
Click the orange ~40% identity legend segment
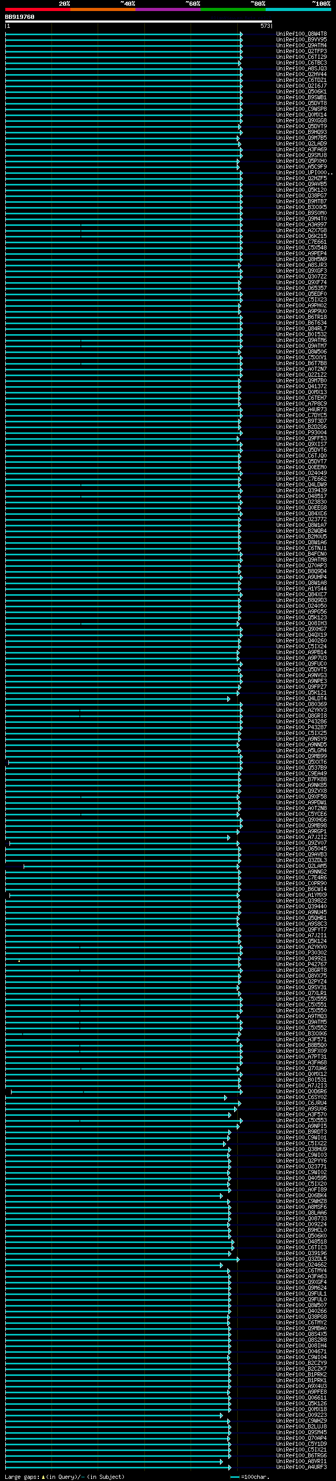coord(103,9)
